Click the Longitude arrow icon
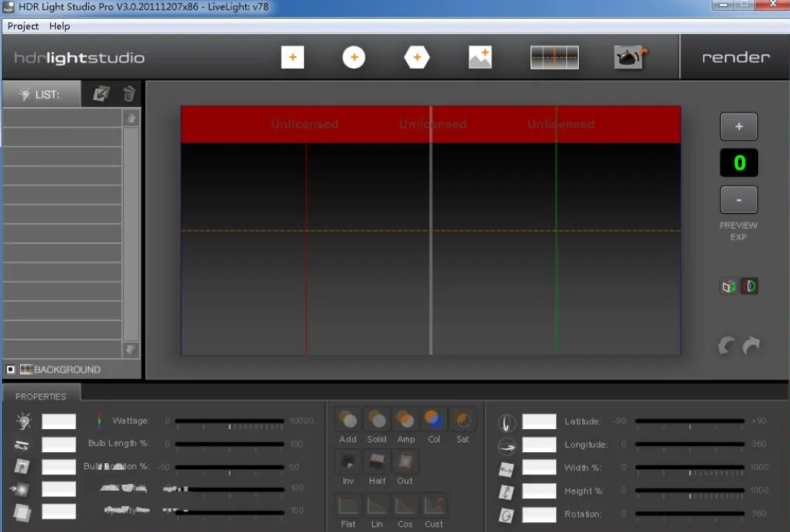This screenshot has width=790, height=532. click(507, 446)
